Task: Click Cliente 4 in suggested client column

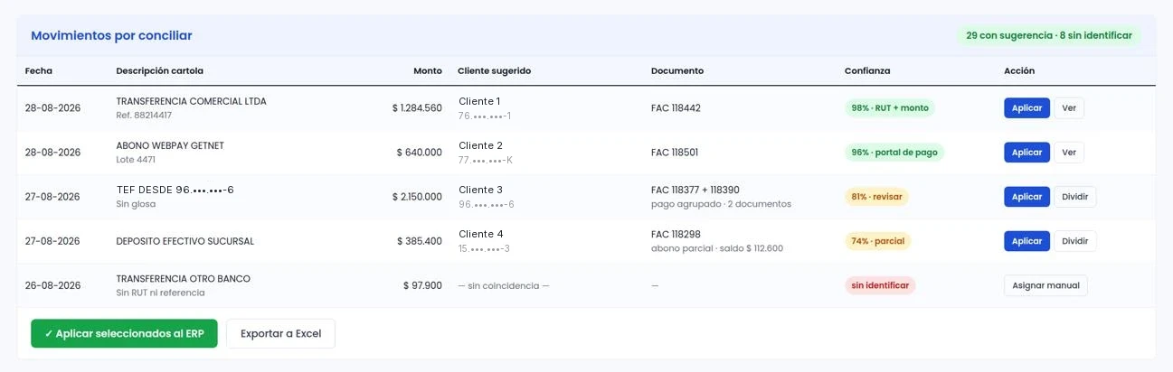Action: pyautogui.click(x=480, y=234)
